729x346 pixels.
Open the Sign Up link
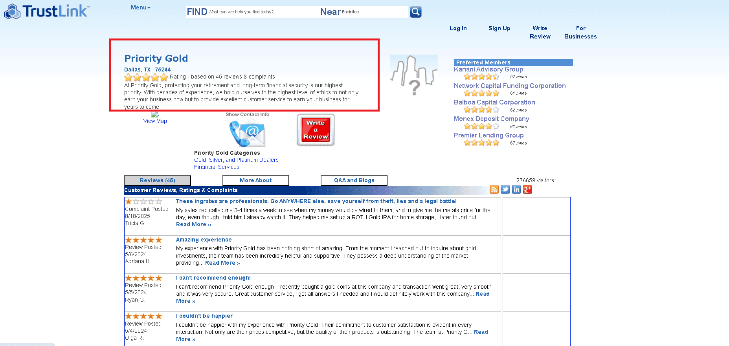pyautogui.click(x=499, y=28)
